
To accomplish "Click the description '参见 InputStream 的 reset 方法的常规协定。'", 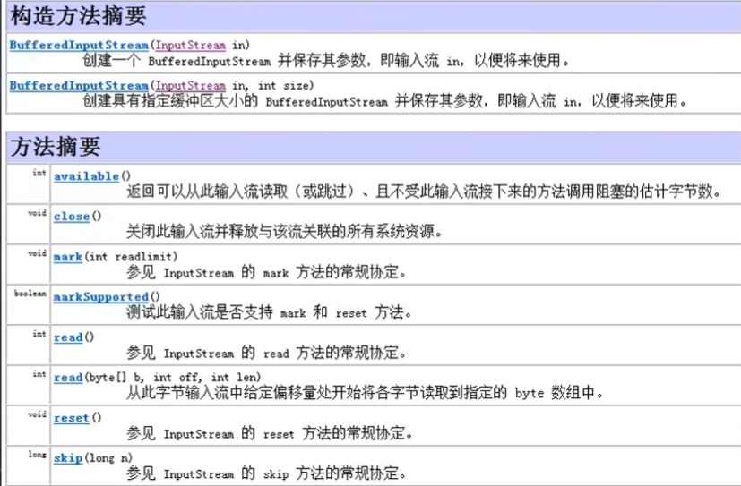I will point(270,433).
